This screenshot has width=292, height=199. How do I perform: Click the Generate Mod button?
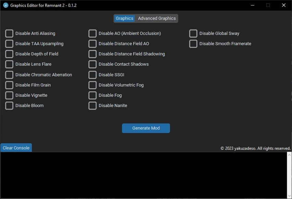tap(146, 128)
